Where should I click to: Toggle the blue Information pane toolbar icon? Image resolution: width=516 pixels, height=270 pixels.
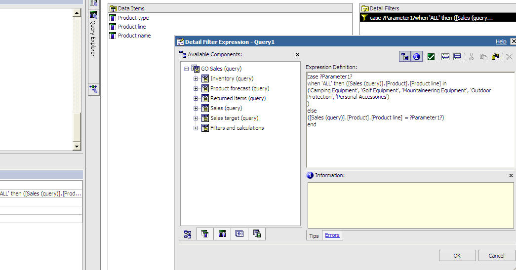click(417, 57)
